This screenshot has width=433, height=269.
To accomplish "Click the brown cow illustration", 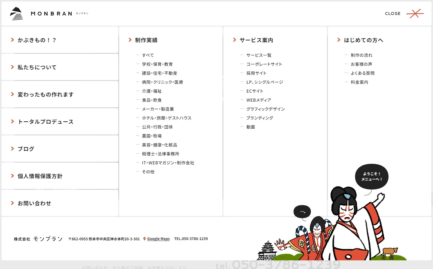I will (x=390, y=252).
